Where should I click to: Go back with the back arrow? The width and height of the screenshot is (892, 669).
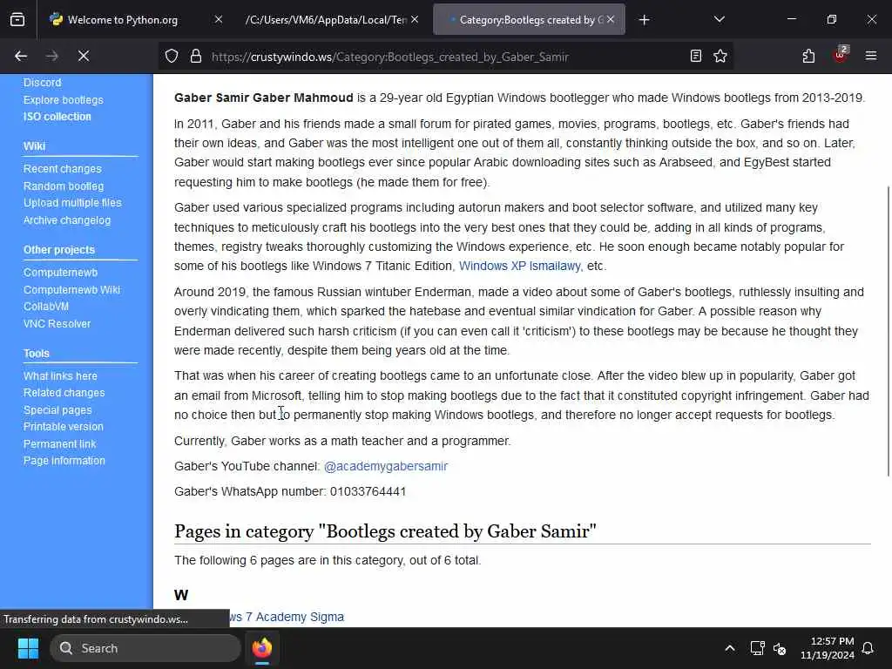pos(21,56)
